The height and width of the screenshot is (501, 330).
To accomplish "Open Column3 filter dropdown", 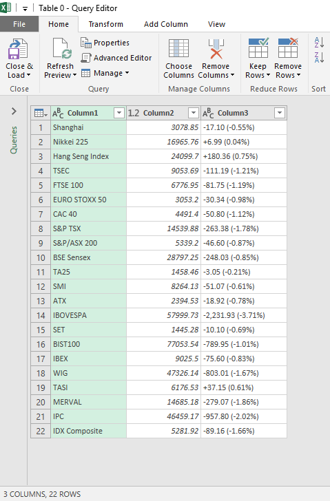I will tap(280, 113).
